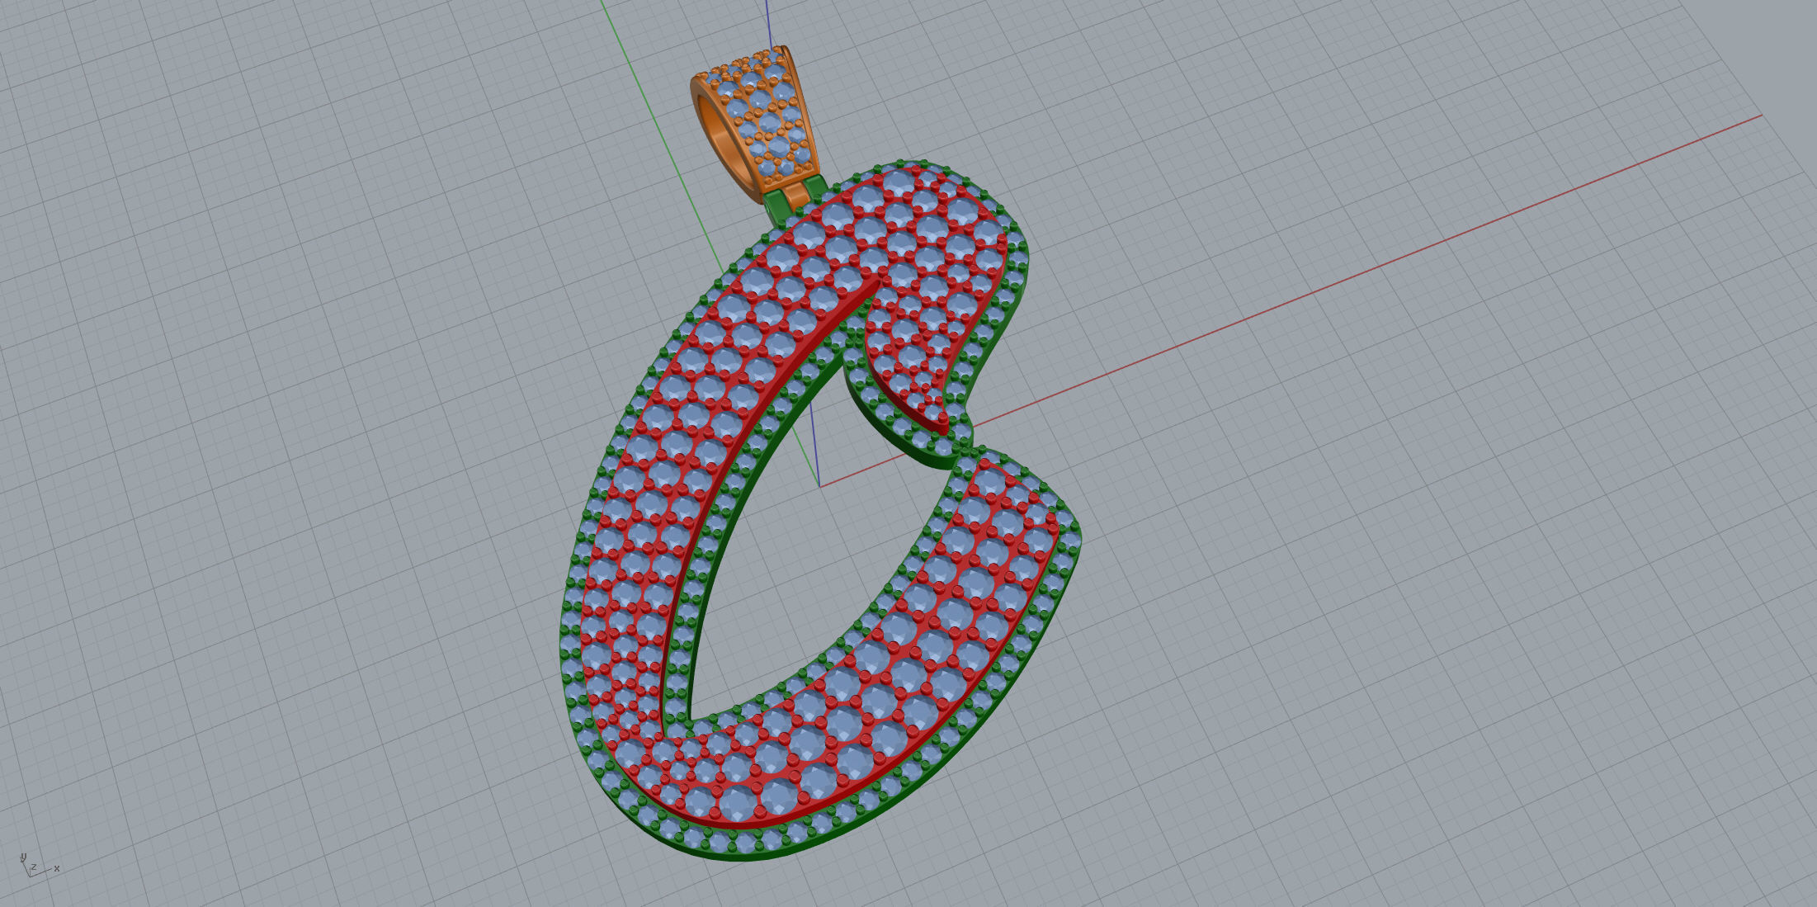Click the green hinge connector under the bail
This screenshot has height=907, width=1817.
tap(776, 206)
